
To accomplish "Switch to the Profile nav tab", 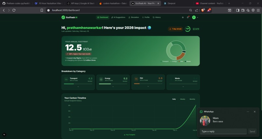I will (x=146, y=17).
